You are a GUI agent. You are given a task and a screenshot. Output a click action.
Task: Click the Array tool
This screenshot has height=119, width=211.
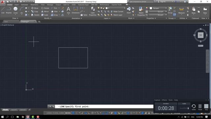(x=54, y=15)
